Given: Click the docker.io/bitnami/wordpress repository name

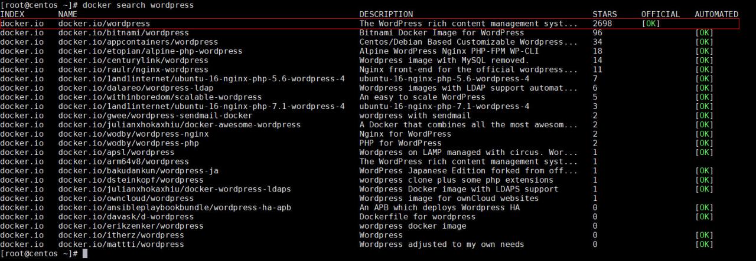Looking at the screenshot, I should point(123,33).
